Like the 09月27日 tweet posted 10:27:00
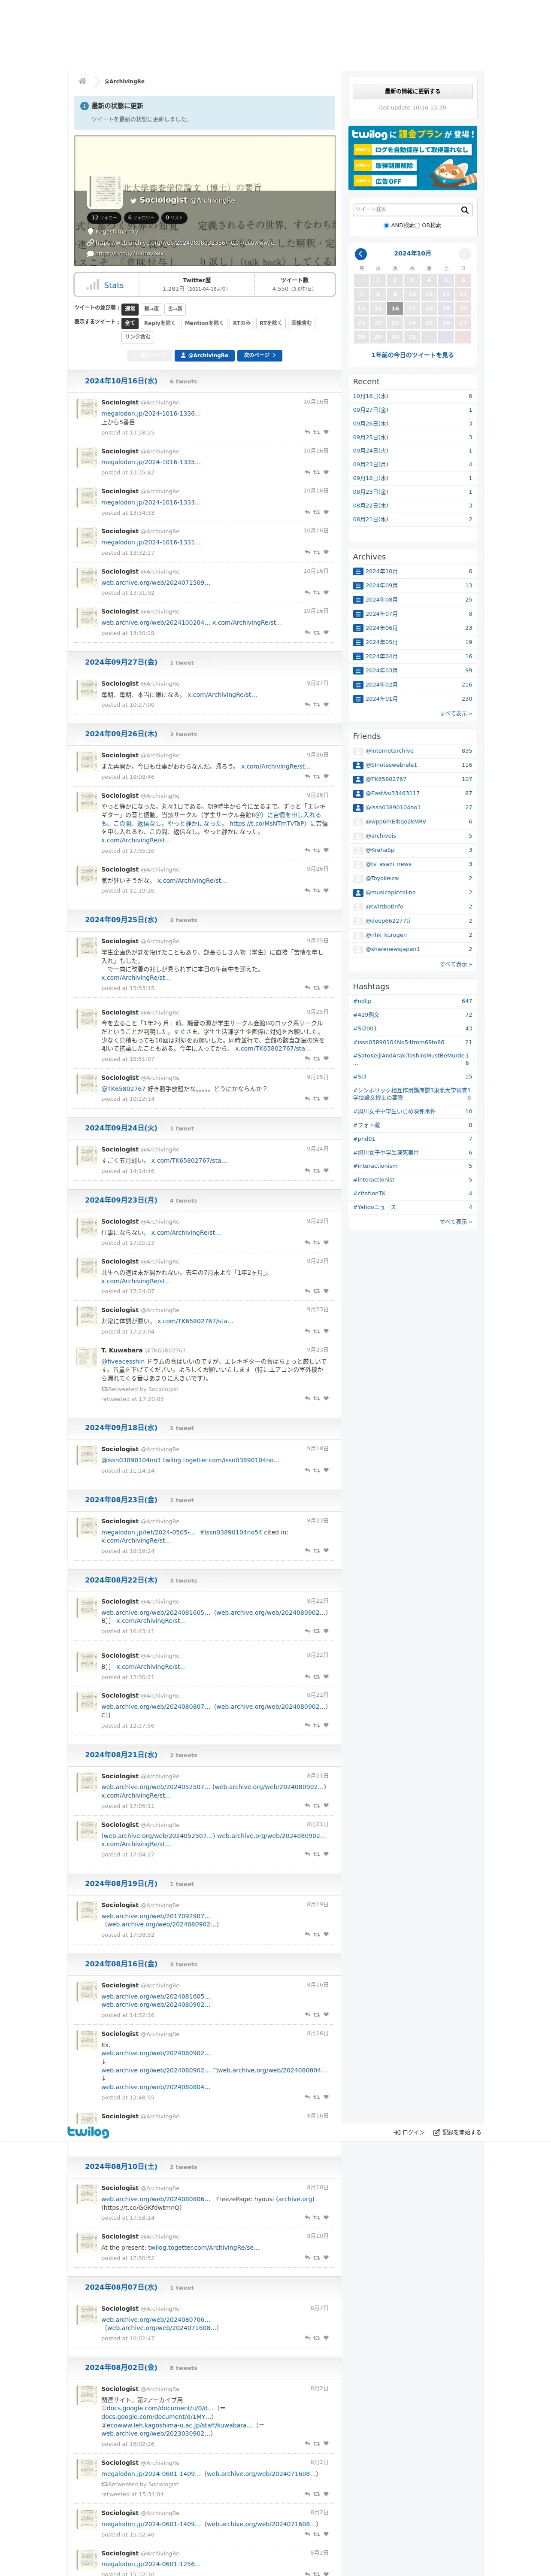Screen dimensions: 551x2576 pyautogui.click(x=326, y=704)
